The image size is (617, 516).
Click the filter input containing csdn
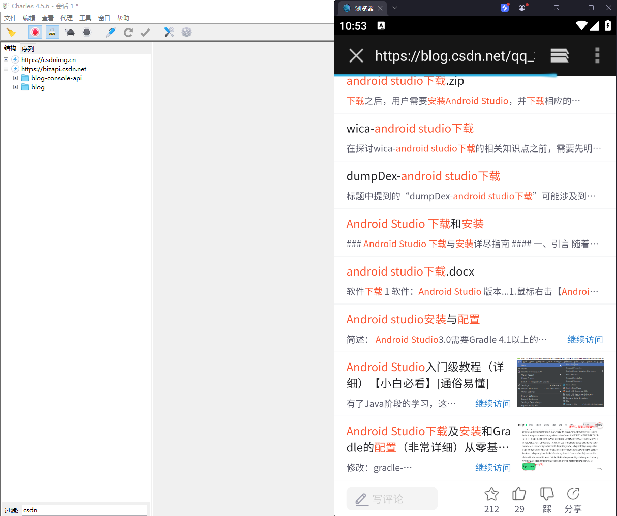84,510
